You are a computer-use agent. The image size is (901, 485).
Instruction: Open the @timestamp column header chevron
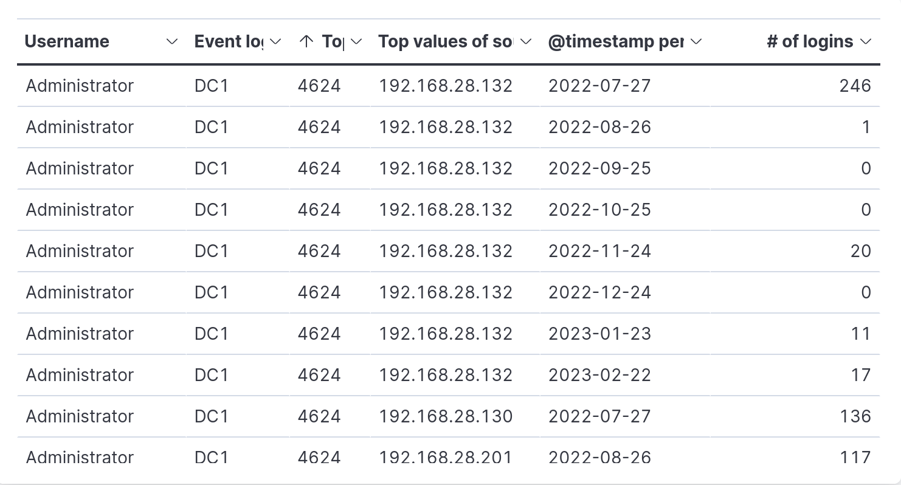coord(697,41)
